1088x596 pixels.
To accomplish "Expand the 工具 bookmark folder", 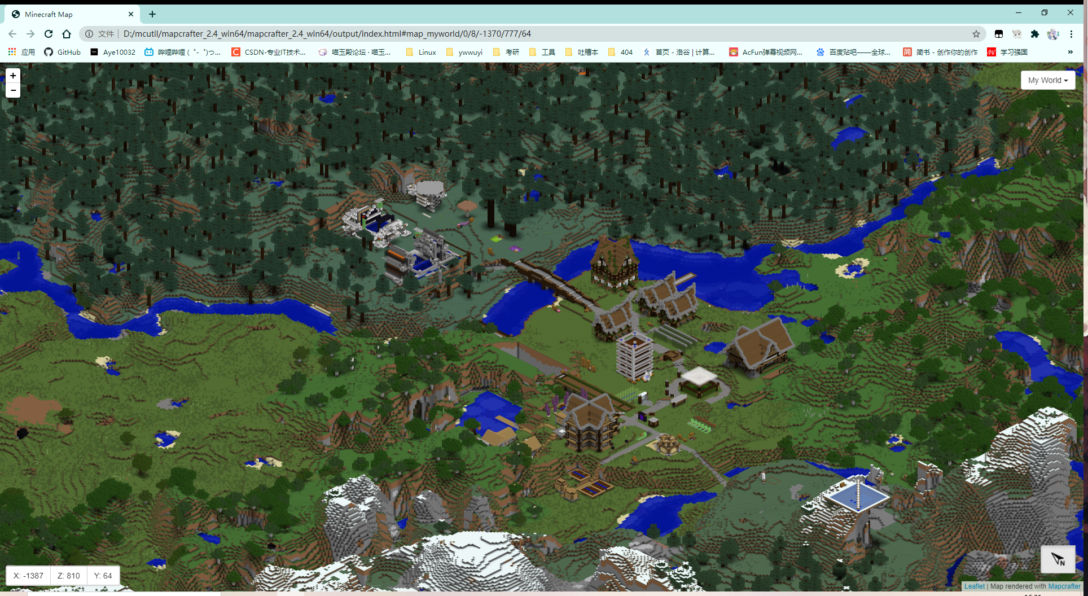I will pos(542,52).
